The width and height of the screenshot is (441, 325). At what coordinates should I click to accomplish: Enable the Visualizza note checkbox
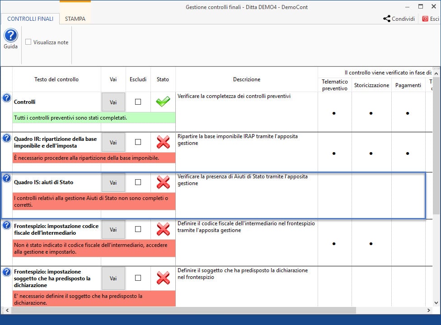pyautogui.click(x=28, y=42)
